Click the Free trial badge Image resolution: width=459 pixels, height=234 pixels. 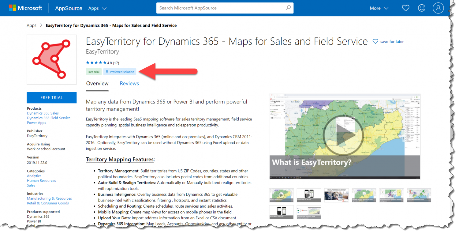point(94,72)
